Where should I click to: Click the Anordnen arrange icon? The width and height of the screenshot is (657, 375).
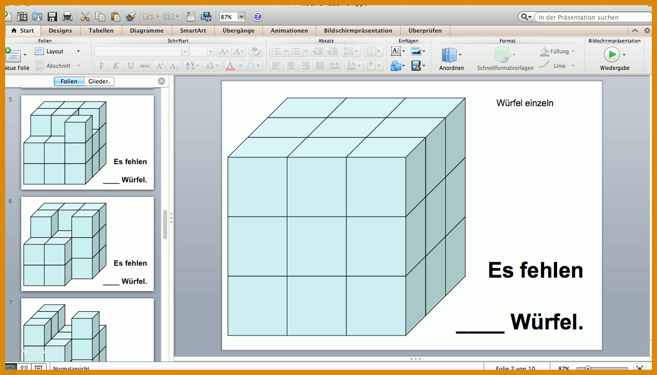coord(450,55)
